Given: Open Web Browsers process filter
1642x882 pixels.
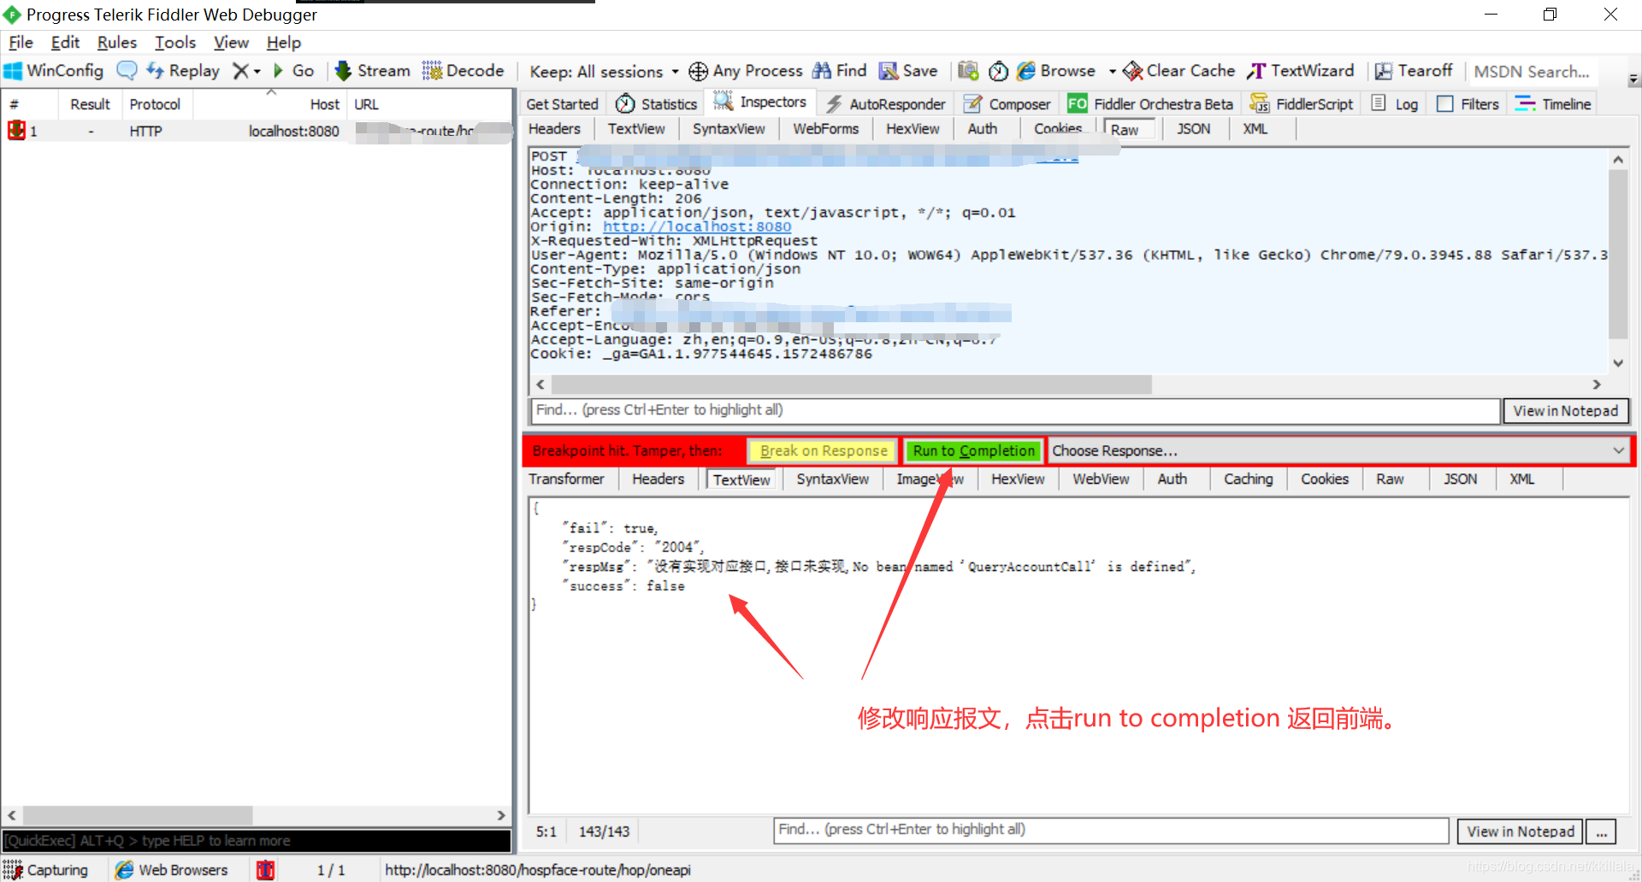Looking at the screenshot, I should pos(172,869).
